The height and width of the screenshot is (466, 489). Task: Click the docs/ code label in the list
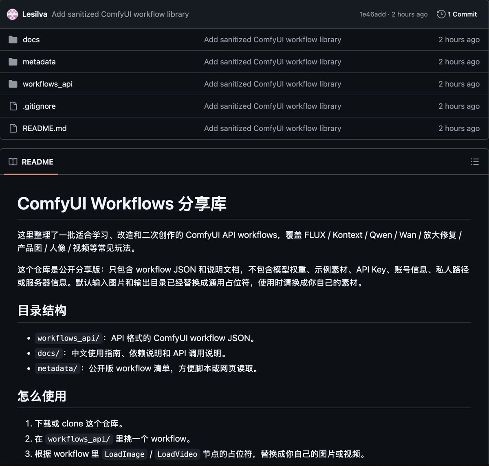point(48,353)
